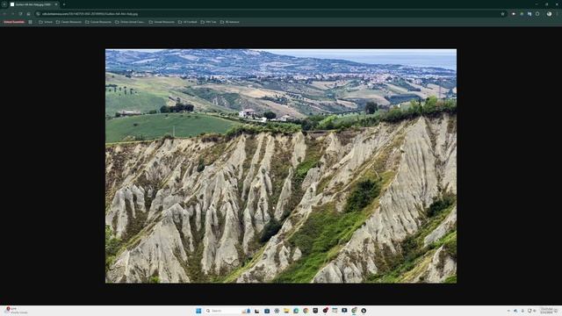
Task: Open the Windows Start button
Action: tap(198, 311)
